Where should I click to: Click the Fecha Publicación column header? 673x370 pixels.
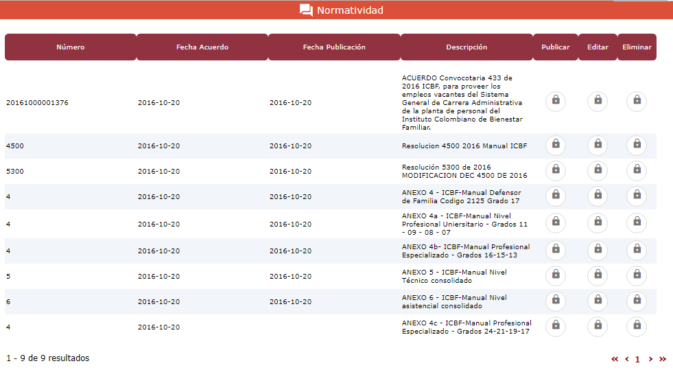[334, 47]
